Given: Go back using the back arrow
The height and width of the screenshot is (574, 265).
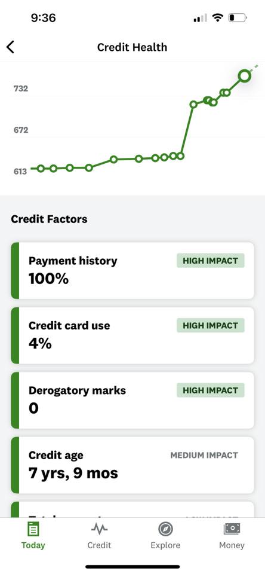Looking at the screenshot, I should (x=11, y=47).
